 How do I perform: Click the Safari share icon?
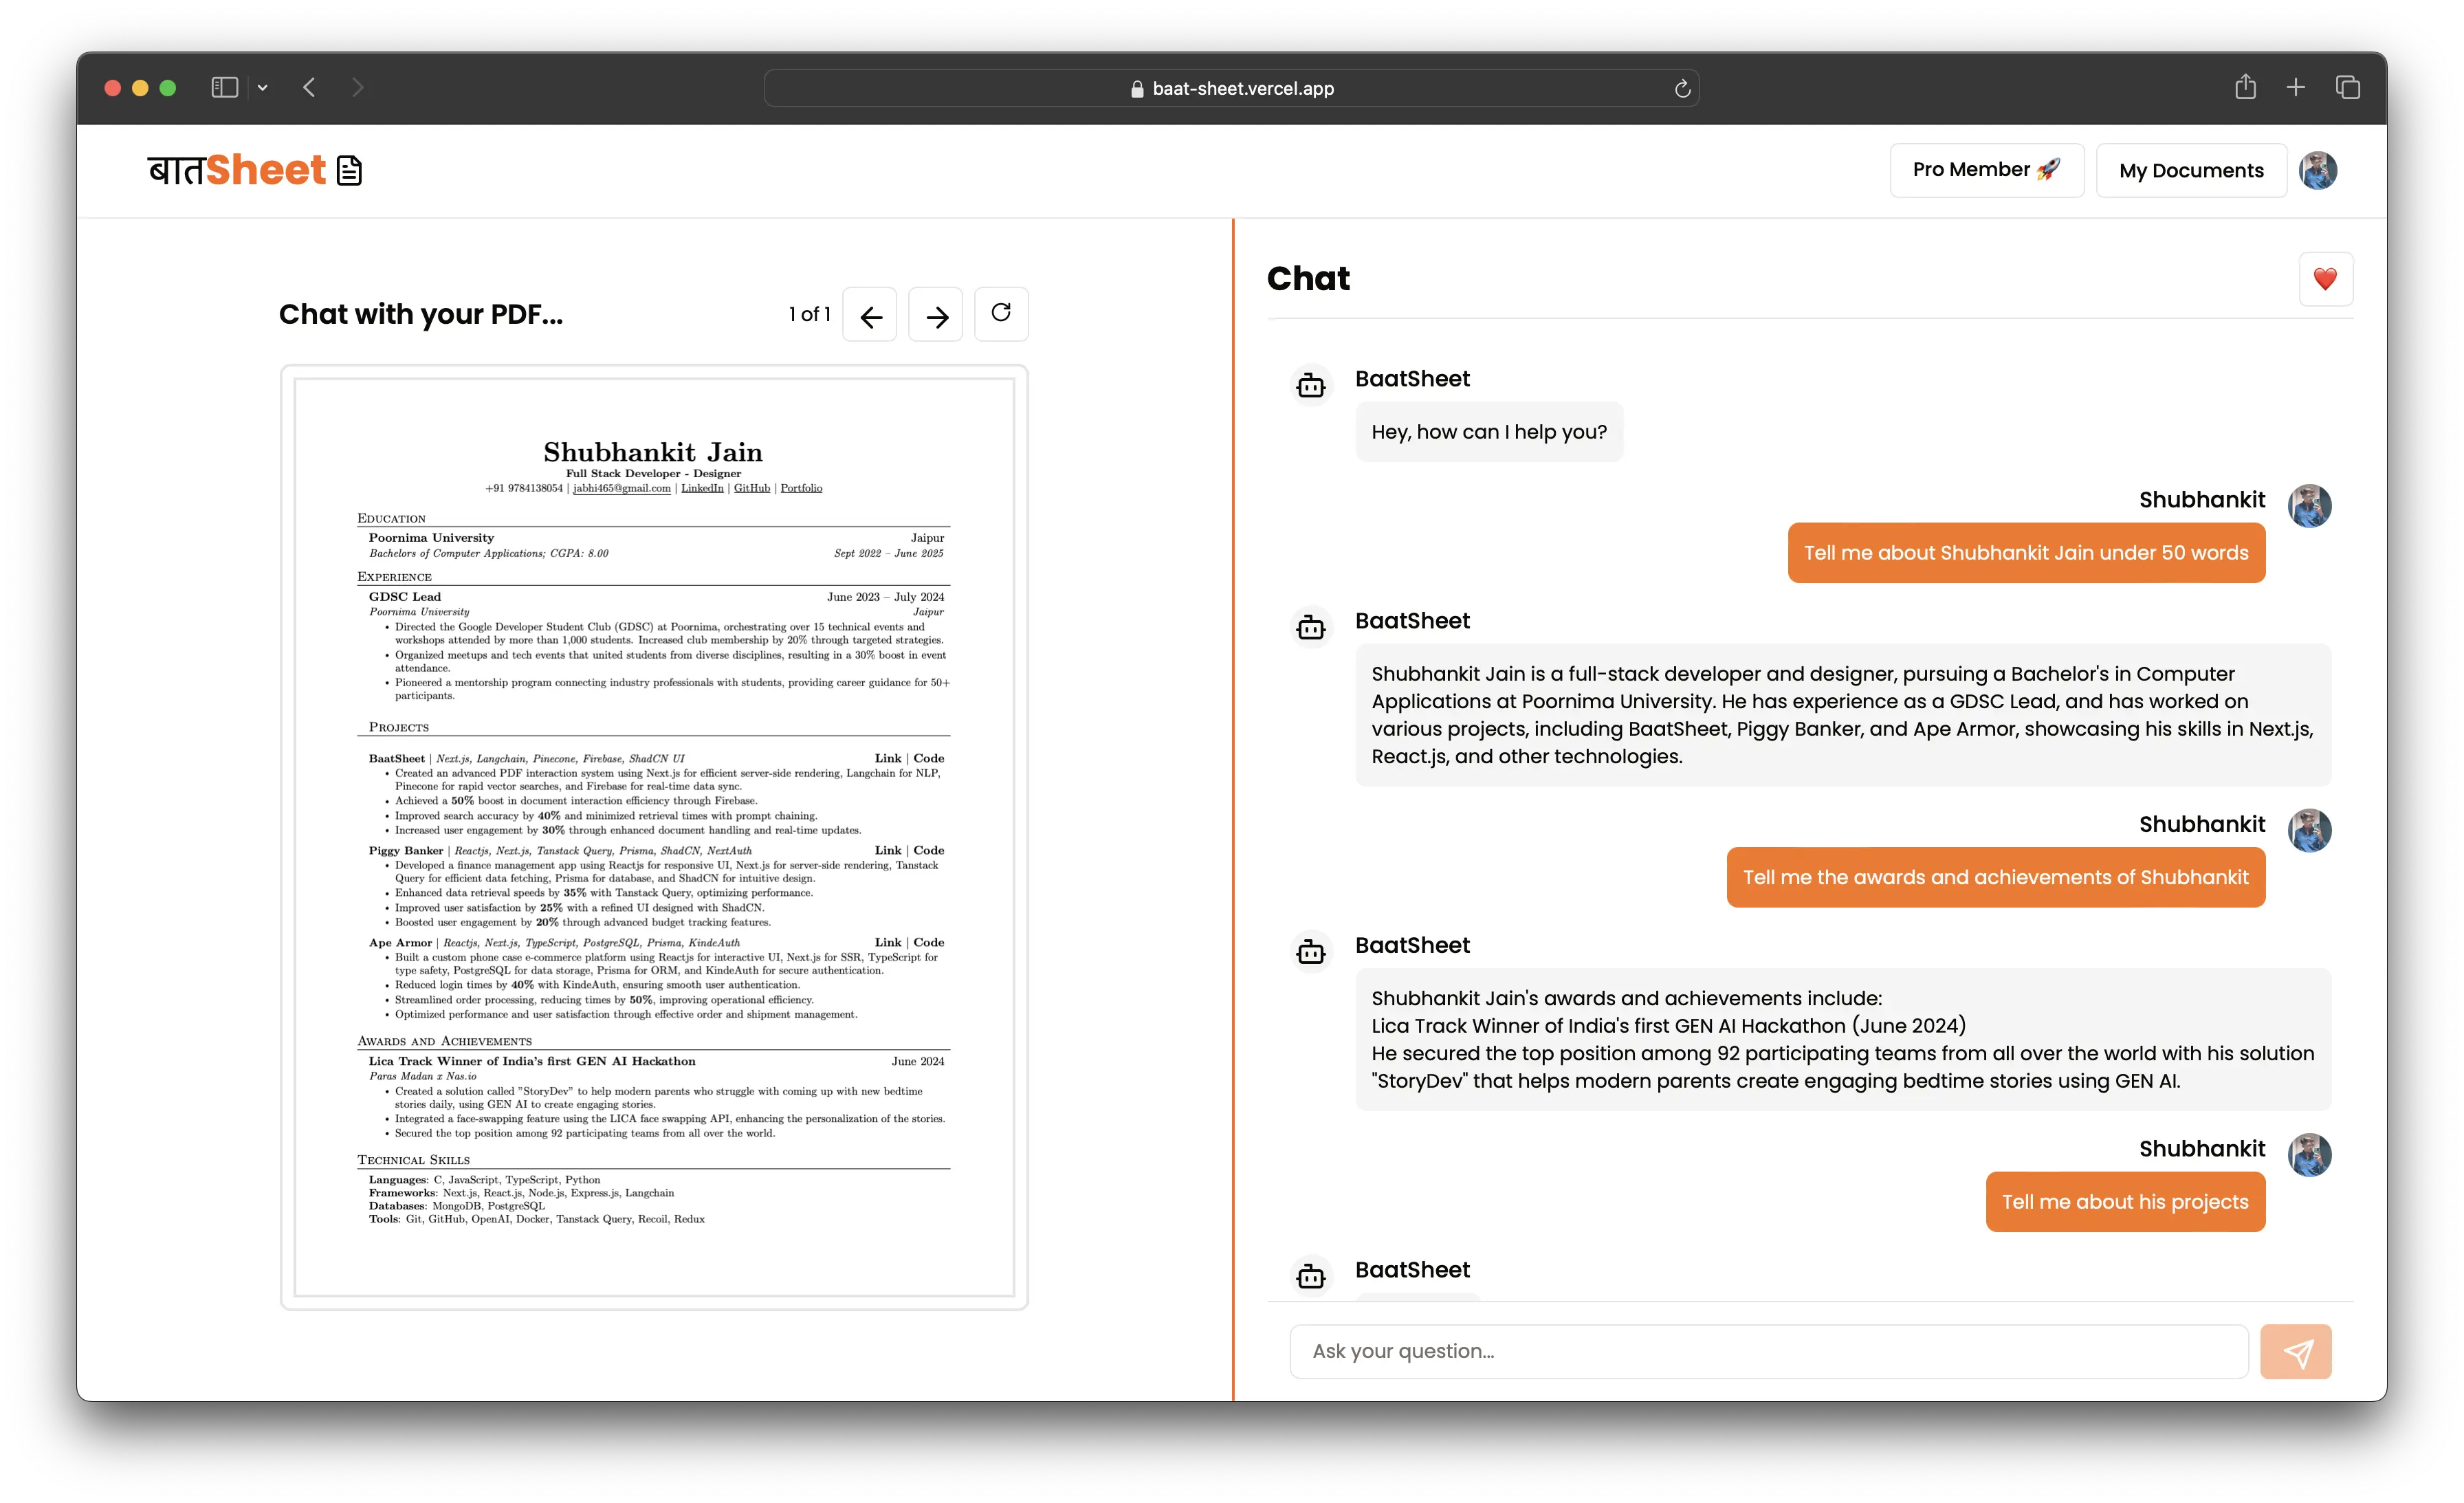[x=2245, y=87]
